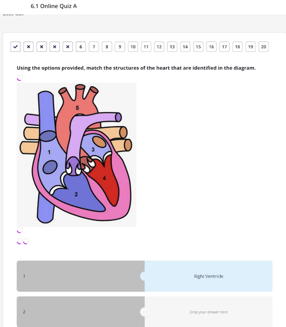The width and height of the screenshot is (286, 327).
Task: Select the gray row labeled 2
Action: (80, 312)
